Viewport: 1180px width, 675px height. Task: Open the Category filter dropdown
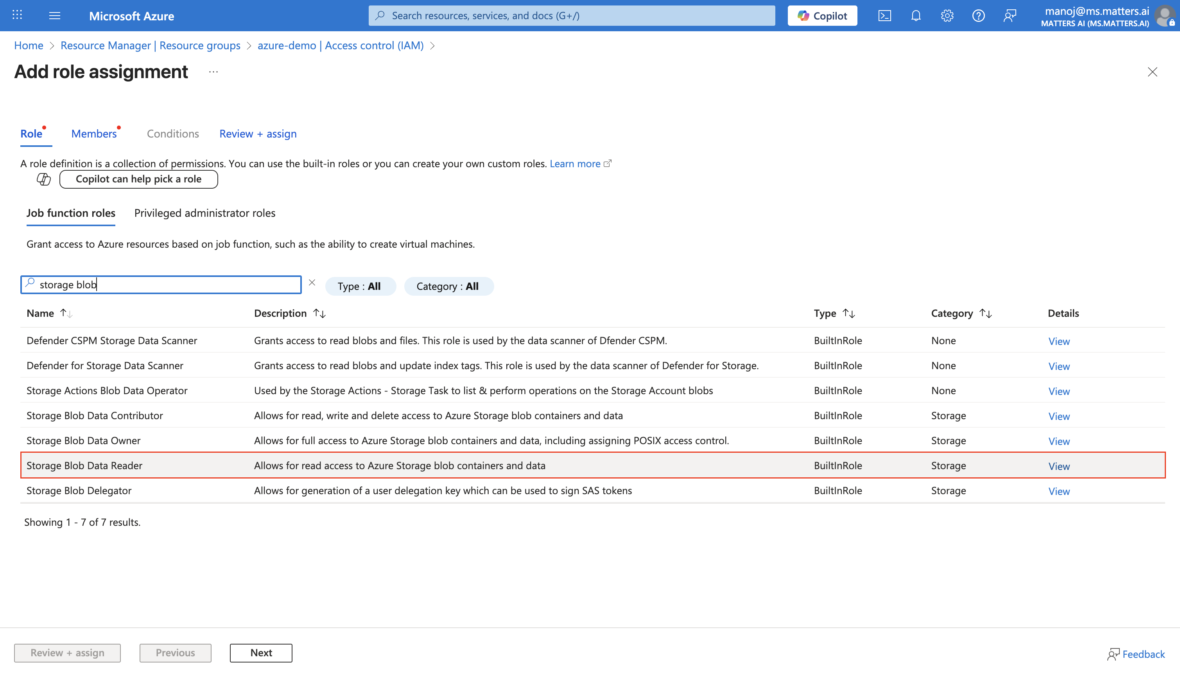point(448,286)
